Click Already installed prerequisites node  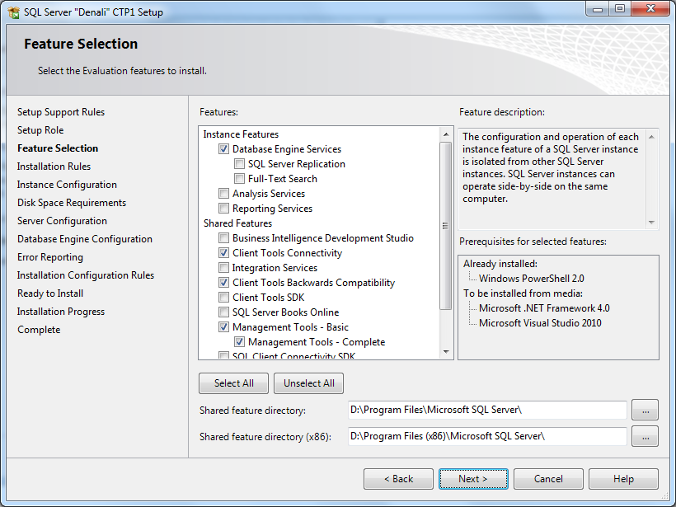(x=500, y=264)
